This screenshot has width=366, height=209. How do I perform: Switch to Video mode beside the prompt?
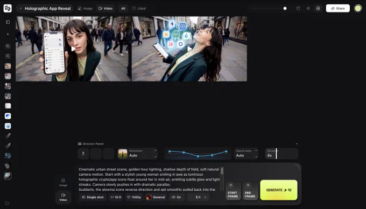[63, 197]
